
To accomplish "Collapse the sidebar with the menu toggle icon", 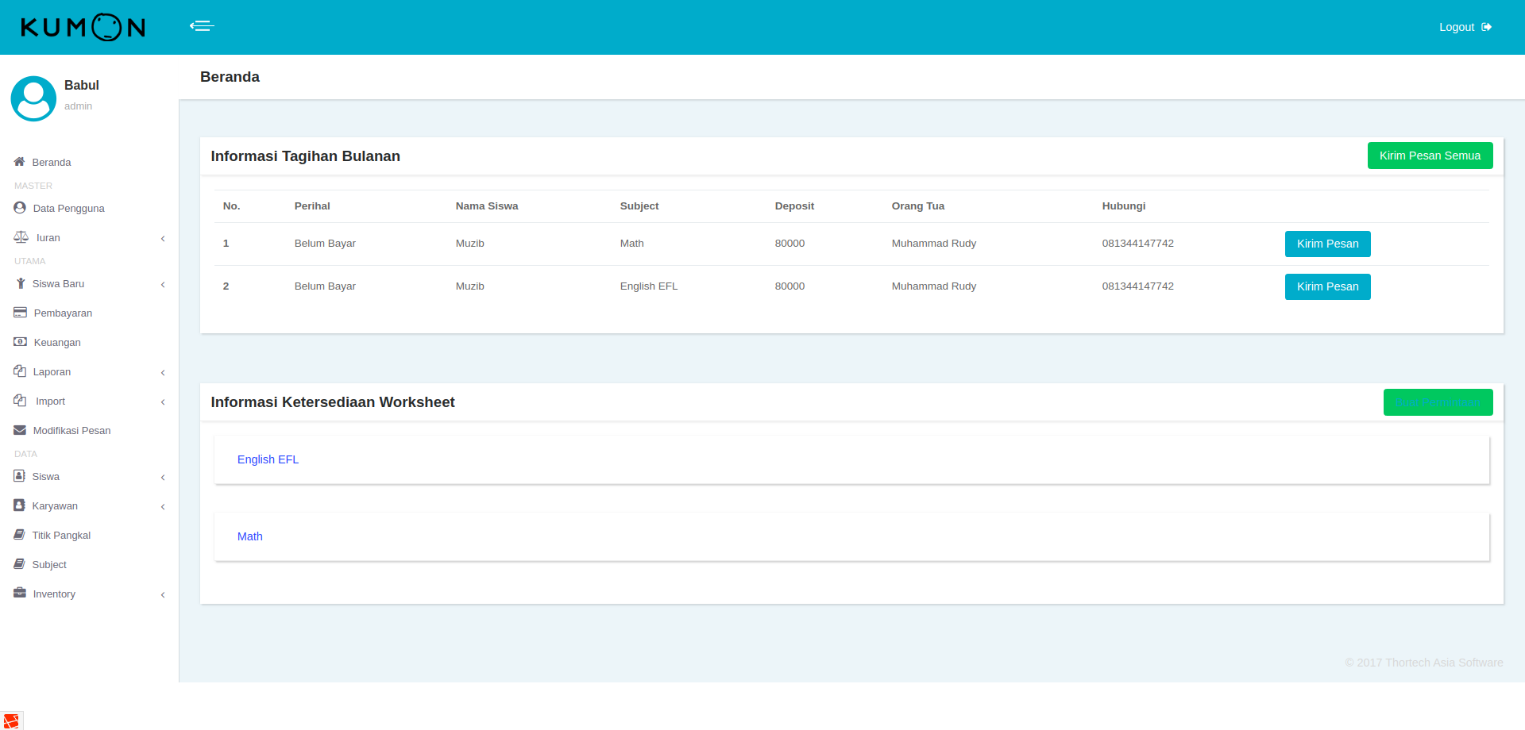I will [202, 26].
